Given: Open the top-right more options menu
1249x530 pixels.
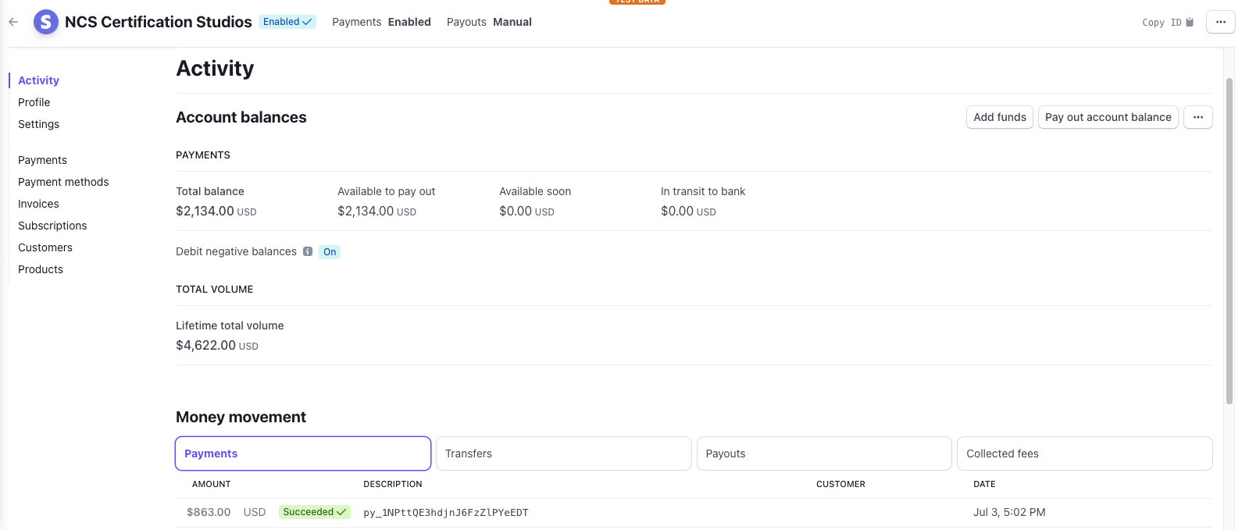Looking at the screenshot, I should (x=1220, y=22).
